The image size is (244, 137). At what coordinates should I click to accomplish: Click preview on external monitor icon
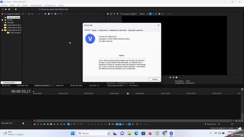click(x=111, y=14)
